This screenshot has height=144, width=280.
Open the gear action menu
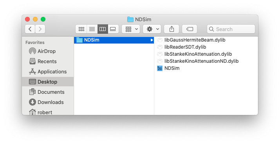click(x=152, y=29)
